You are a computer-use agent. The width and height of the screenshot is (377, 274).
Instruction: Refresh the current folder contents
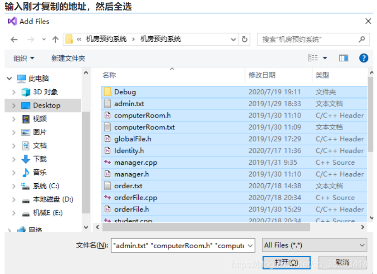tap(245, 39)
